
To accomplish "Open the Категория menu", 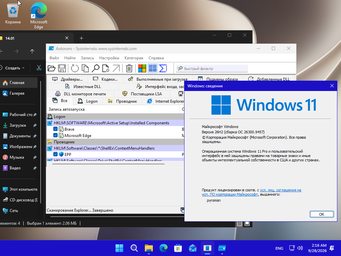I will (134, 58).
